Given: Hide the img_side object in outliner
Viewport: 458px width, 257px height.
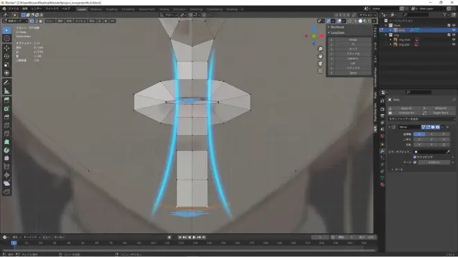Looking at the screenshot, I should [x=454, y=44].
